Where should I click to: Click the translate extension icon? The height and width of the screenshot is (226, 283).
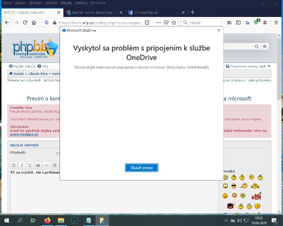click(247, 23)
